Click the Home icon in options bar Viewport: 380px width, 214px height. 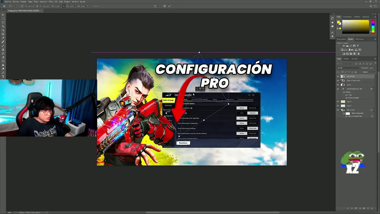point(4,6)
